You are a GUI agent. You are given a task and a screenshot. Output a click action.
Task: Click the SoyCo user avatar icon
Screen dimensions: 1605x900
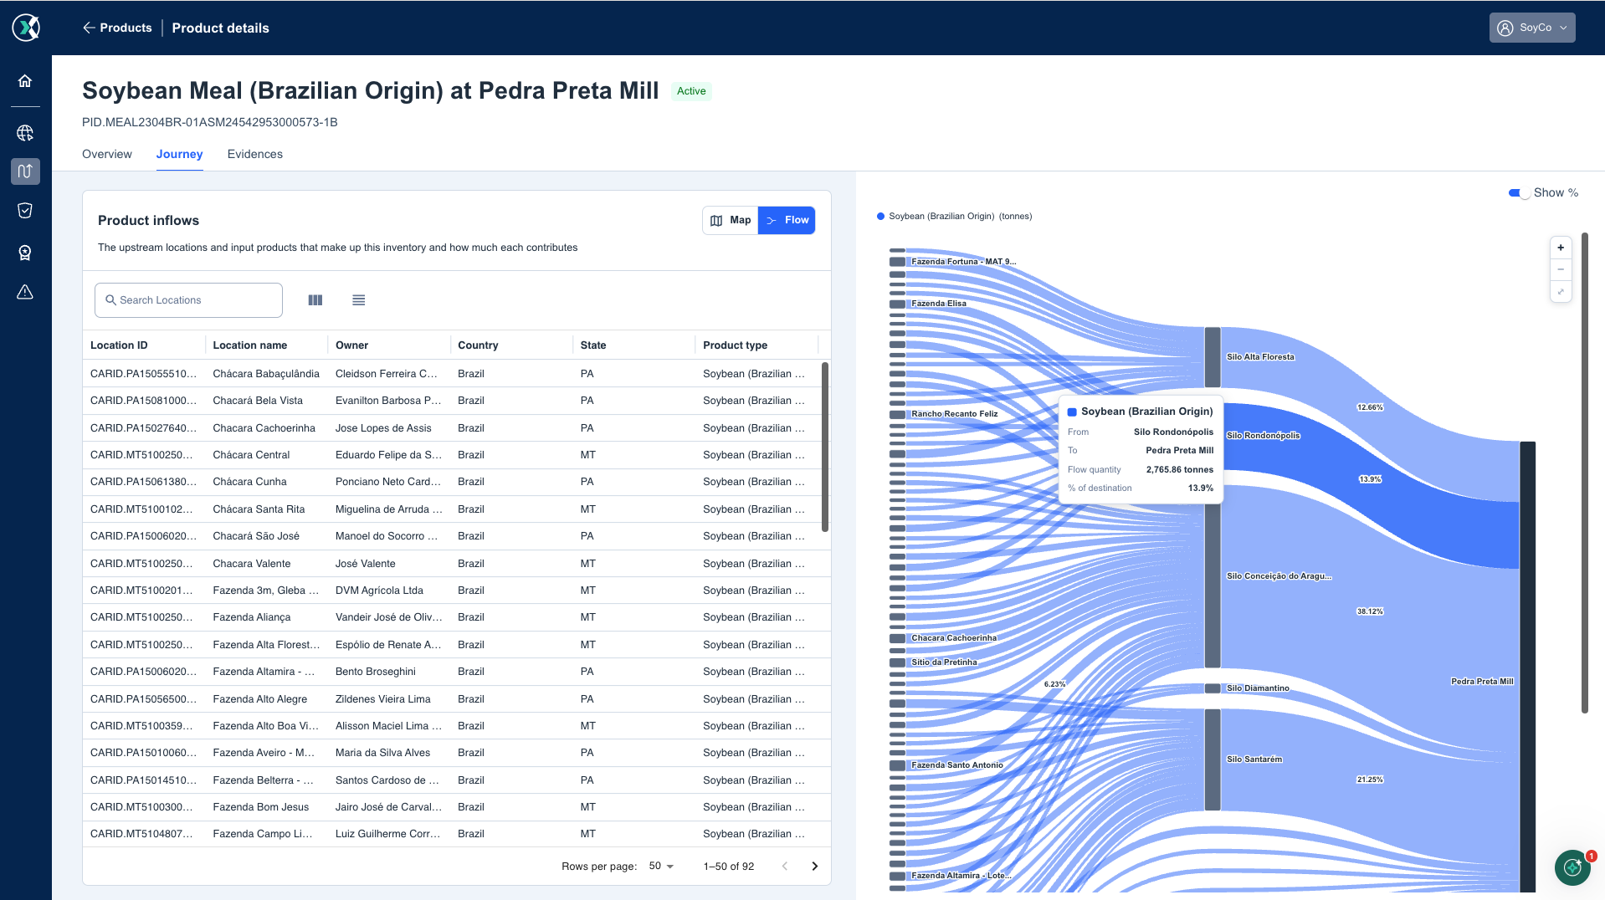click(1505, 28)
